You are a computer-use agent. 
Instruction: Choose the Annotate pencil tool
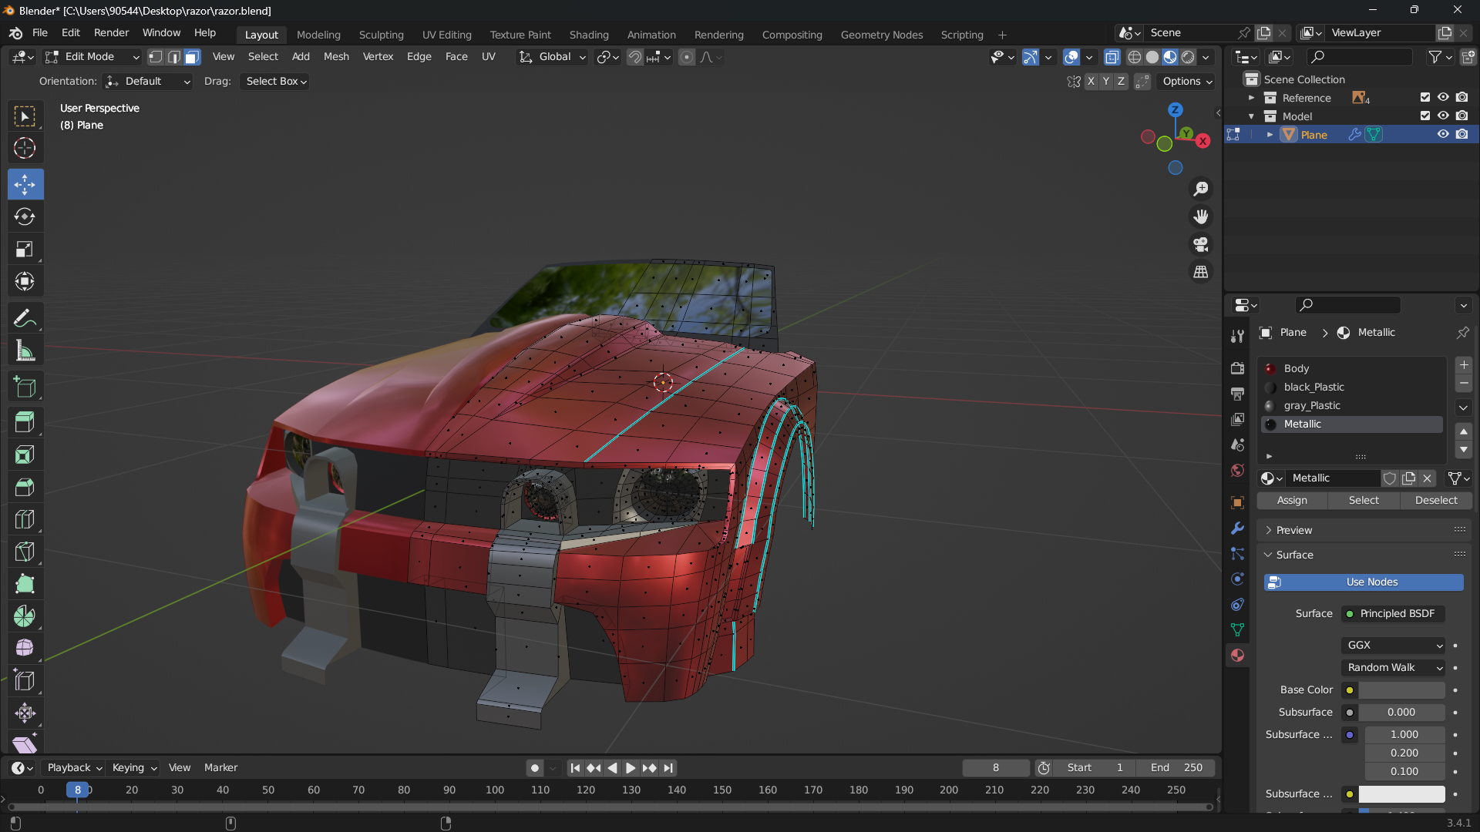[x=25, y=318]
